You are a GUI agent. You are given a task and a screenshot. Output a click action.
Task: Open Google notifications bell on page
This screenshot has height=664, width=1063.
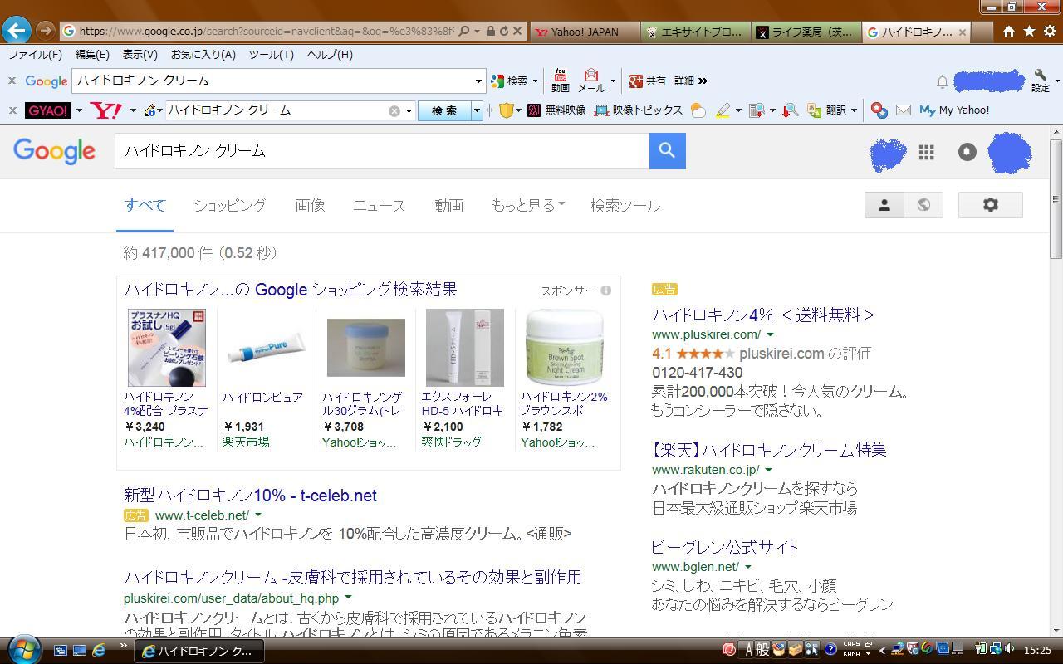pyautogui.click(x=967, y=152)
